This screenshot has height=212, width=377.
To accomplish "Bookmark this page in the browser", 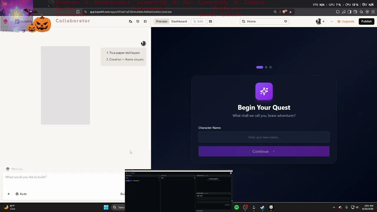I will point(78,12).
